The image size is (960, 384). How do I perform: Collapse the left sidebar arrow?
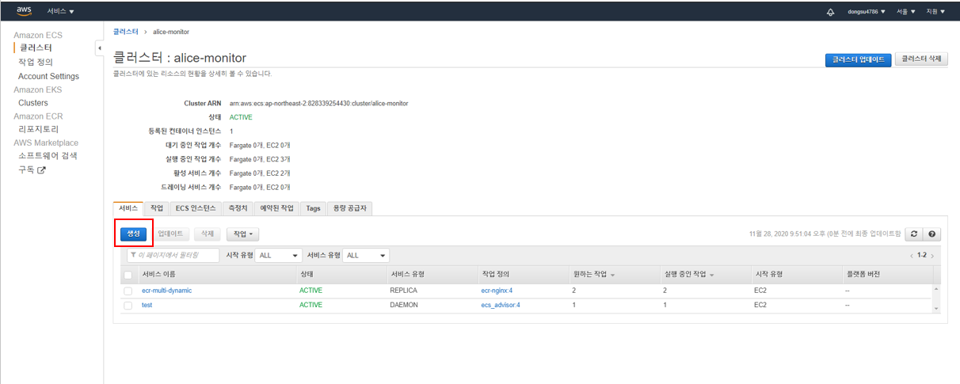point(99,48)
